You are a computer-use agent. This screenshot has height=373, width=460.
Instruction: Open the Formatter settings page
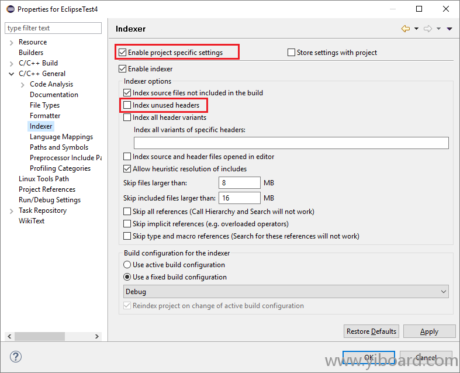coord(45,116)
